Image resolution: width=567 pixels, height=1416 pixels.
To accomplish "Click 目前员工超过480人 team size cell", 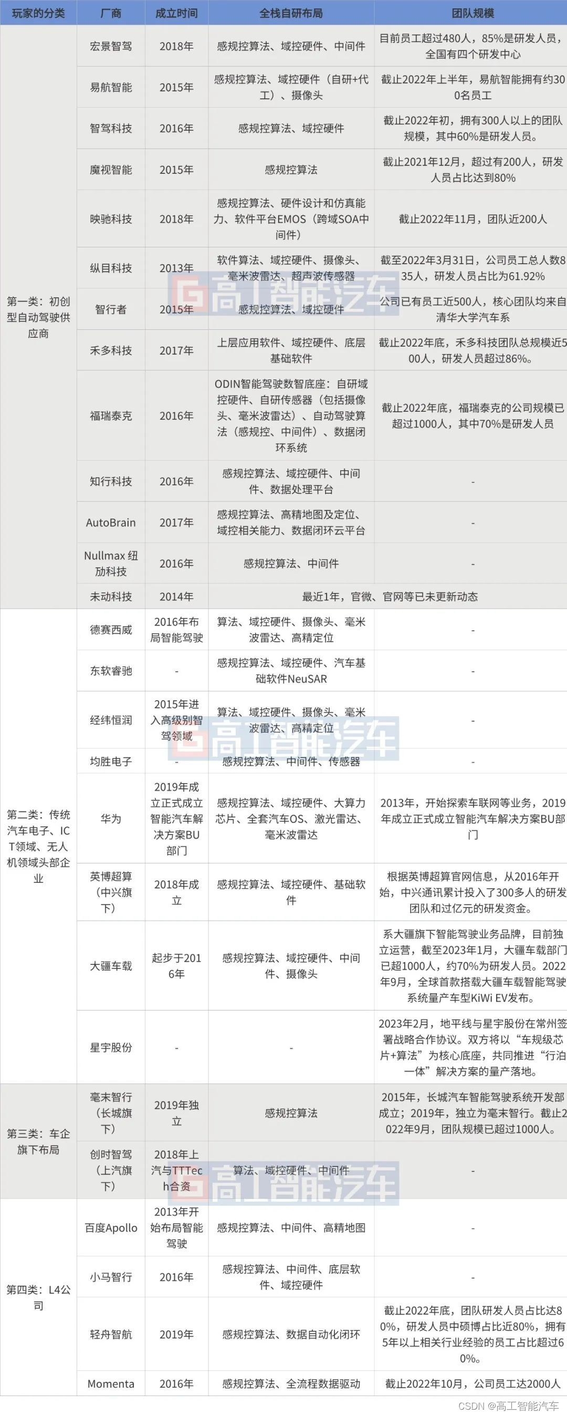I will click(x=471, y=46).
